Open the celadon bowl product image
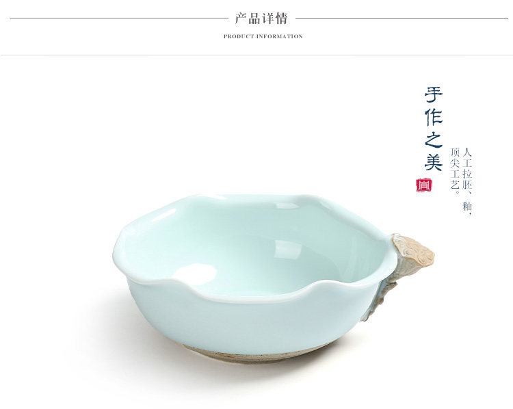Viewport: 513px width, 409px height. click(273, 278)
